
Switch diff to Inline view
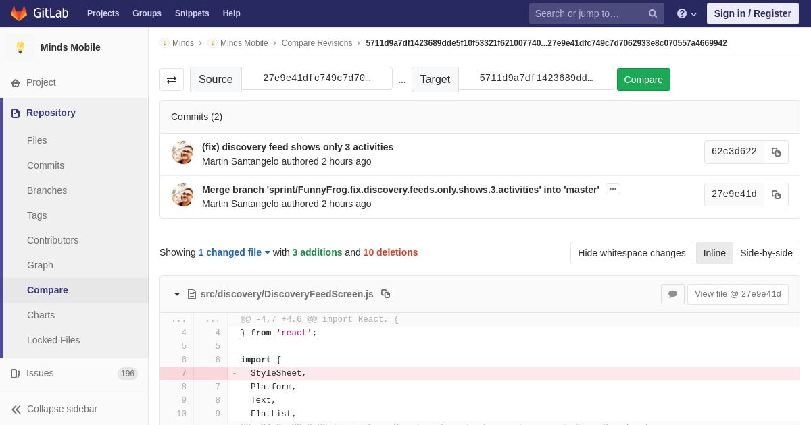[x=714, y=253]
